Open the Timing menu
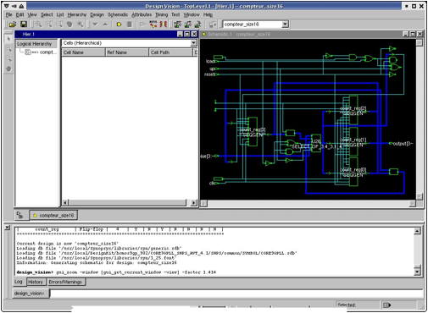 coord(161,14)
